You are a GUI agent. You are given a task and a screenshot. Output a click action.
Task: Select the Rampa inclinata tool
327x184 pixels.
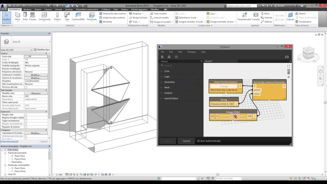pos(138,18)
